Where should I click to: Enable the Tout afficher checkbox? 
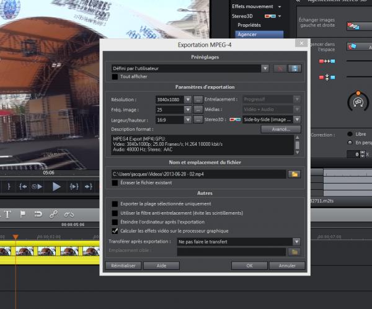click(115, 77)
